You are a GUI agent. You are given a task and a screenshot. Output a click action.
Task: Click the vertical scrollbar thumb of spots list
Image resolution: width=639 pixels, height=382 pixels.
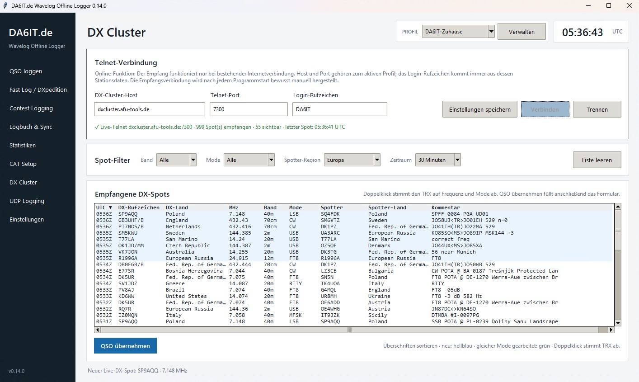(x=618, y=230)
